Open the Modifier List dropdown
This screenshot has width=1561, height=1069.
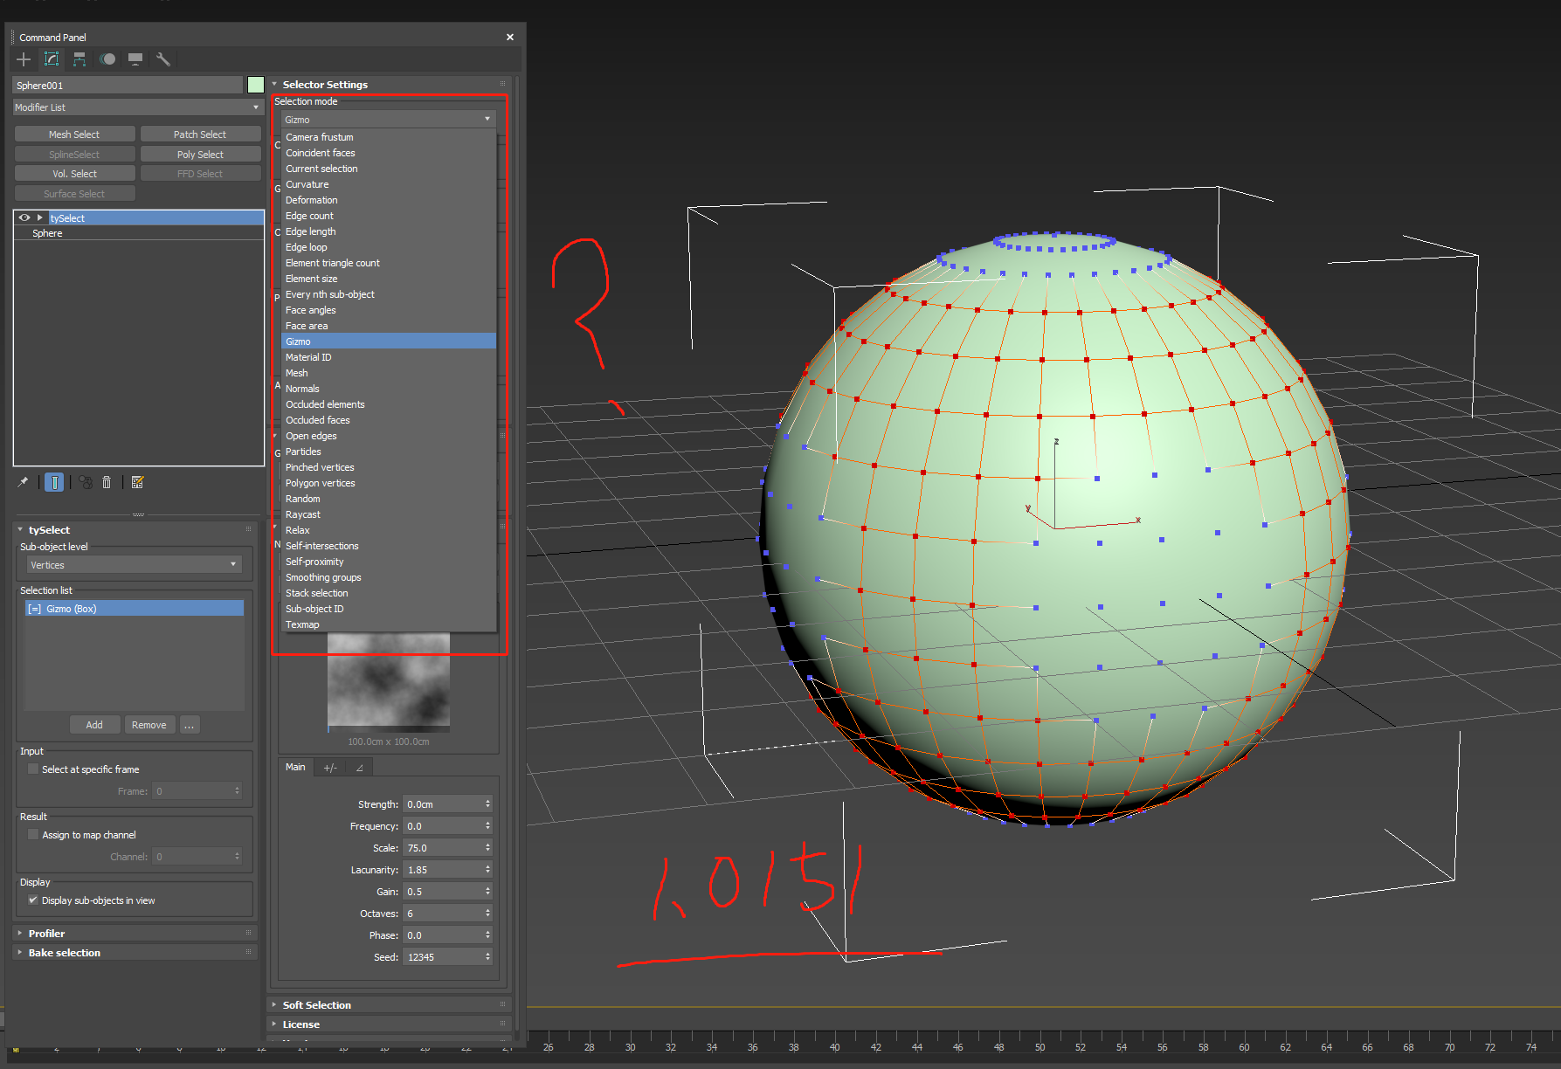137,107
